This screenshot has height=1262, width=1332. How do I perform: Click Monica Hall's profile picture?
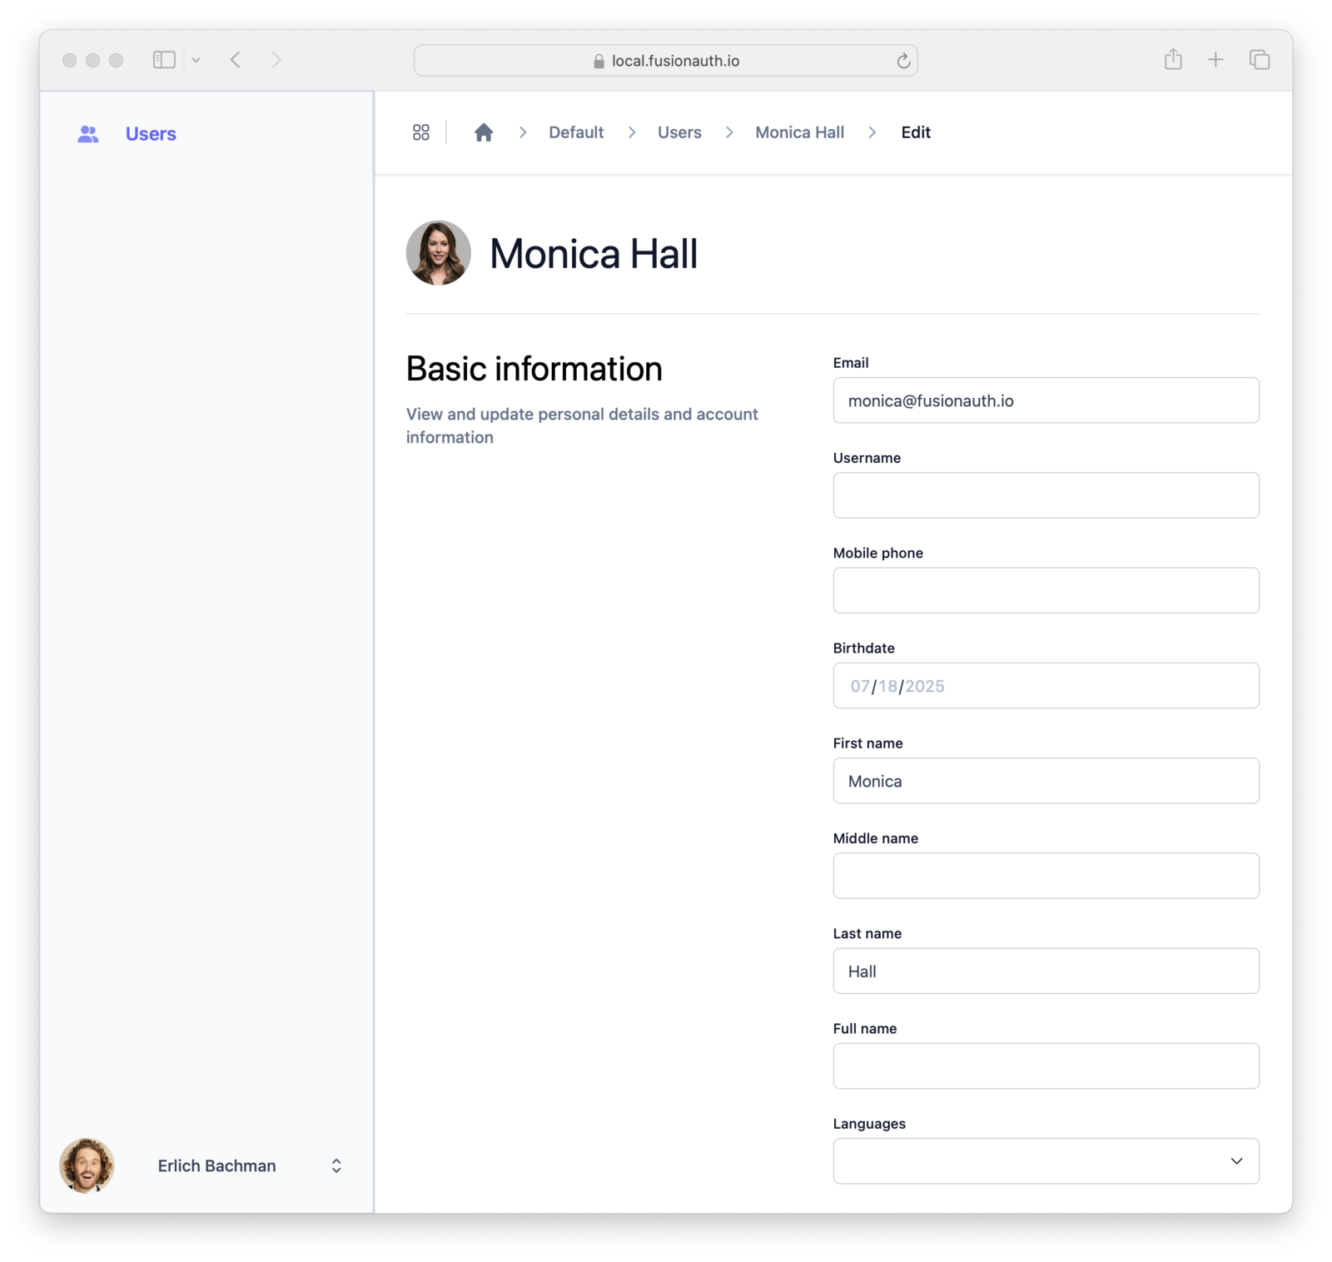pos(439,253)
